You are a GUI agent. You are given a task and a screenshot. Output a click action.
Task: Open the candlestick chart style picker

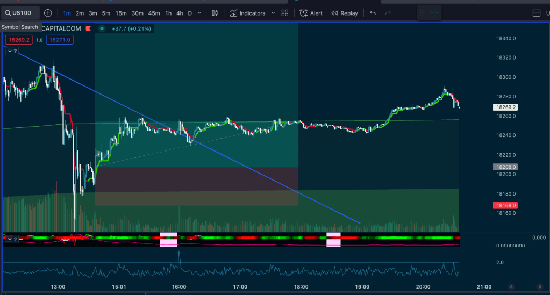pos(215,13)
